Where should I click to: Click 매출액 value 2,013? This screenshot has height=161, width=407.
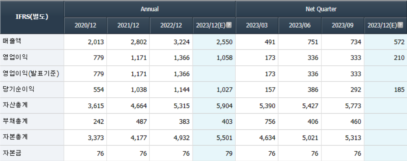pos(96,42)
